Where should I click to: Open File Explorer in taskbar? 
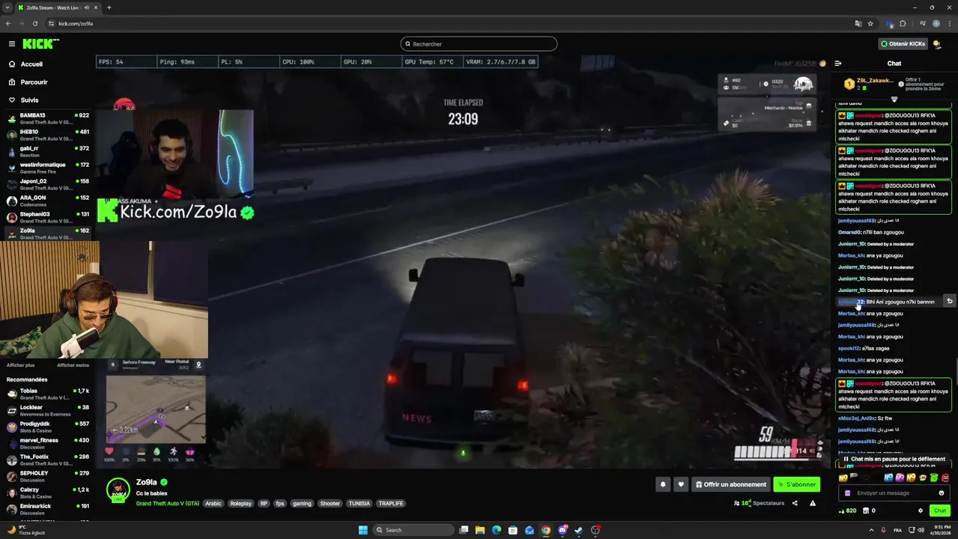[x=480, y=530]
